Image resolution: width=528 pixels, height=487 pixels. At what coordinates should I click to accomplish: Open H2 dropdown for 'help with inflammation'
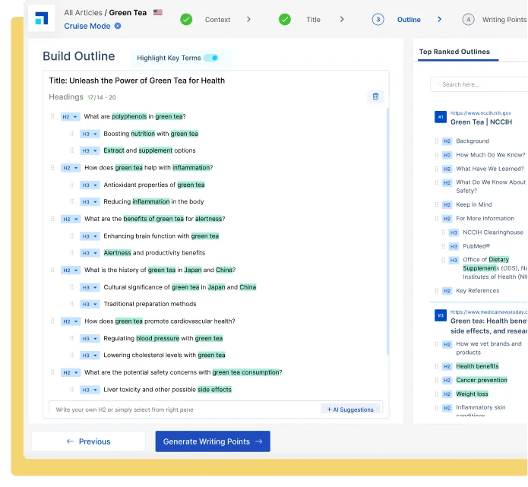coord(71,168)
